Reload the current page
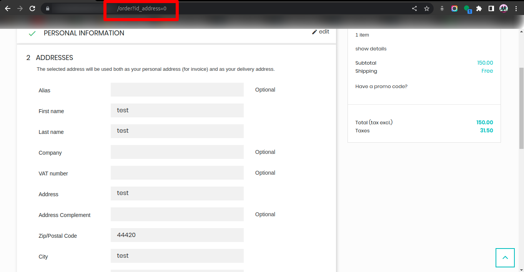The width and height of the screenshot is (524, 272). tap(32, 8)
